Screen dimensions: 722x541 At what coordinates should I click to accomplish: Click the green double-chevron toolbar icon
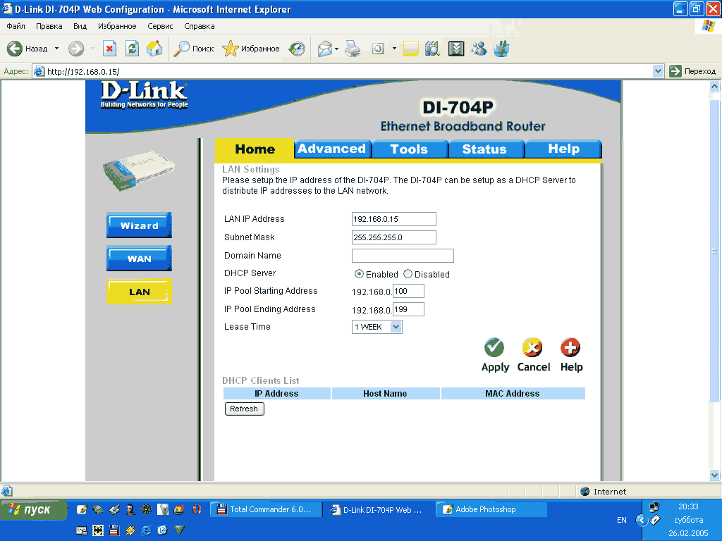[456, 49]
